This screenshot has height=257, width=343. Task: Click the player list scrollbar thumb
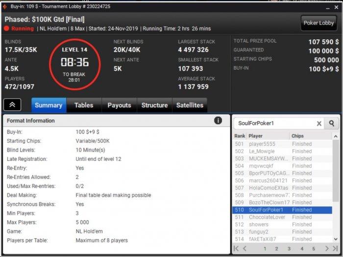(x=336, y=171)
